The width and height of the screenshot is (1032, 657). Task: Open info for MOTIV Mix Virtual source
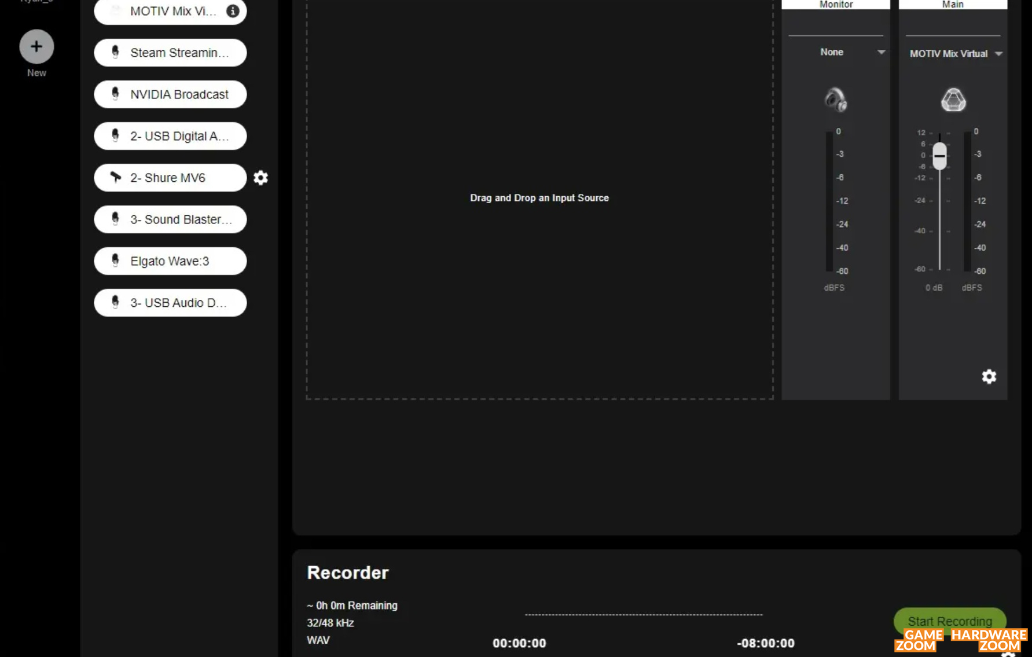click(233, 11)
